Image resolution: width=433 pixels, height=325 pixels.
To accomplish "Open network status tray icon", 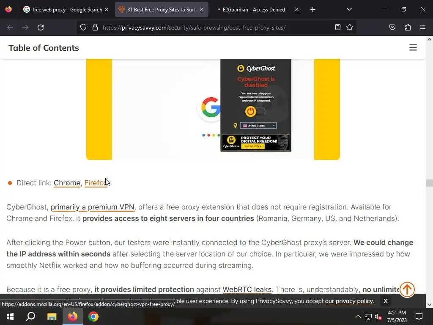I will [x=368, y=317].
